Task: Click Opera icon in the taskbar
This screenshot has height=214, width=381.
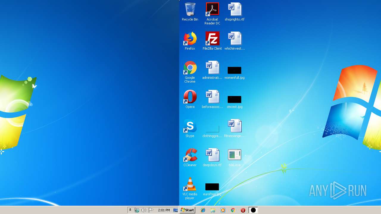Action: 243,210
